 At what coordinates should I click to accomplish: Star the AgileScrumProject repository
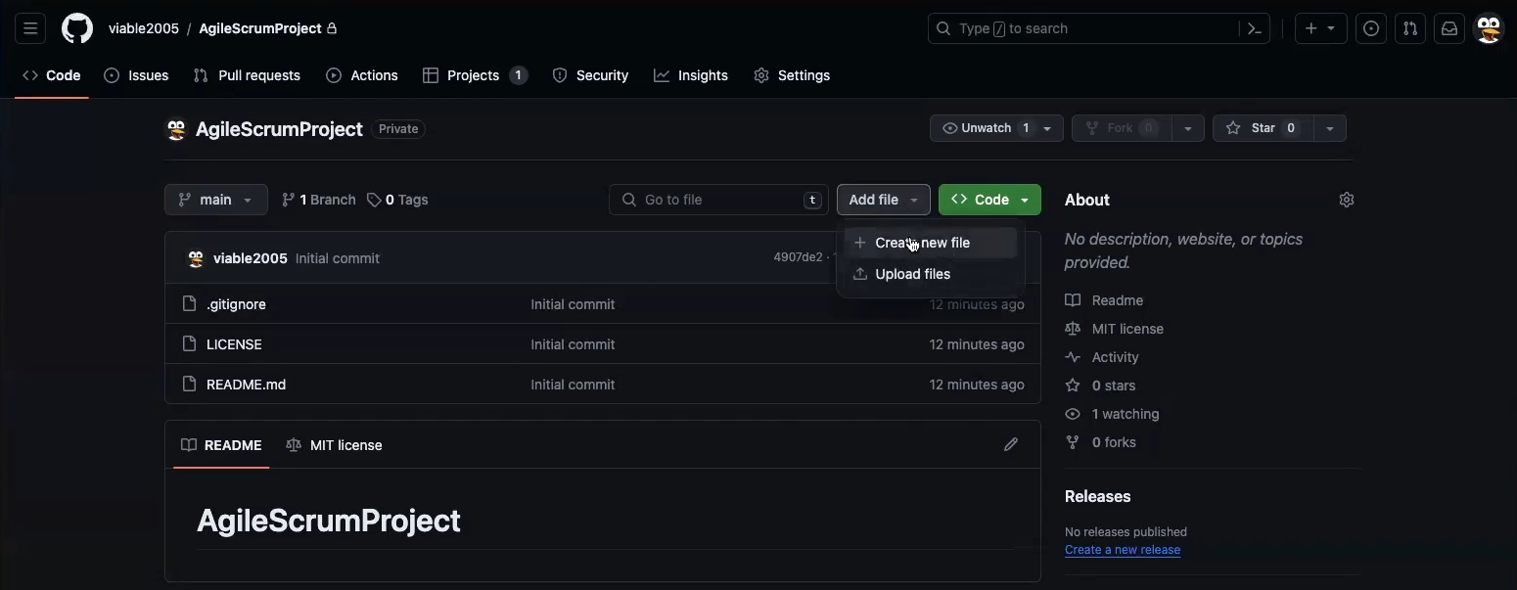(x=1262, y=128)
